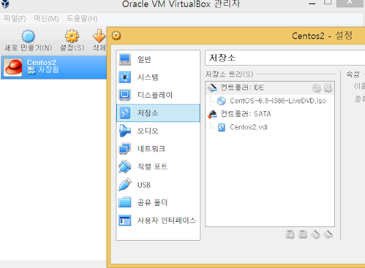Click the 저장됨 saved state text of Centos2
365x268 pixels.
pos(48,70)
